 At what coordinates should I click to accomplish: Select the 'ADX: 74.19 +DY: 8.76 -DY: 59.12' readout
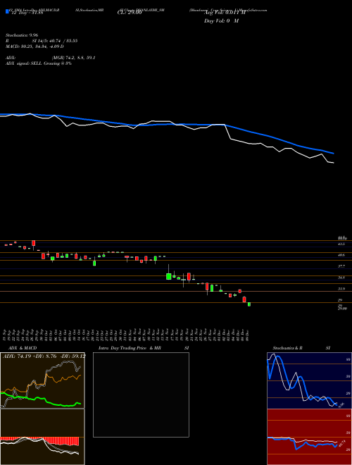pyautogui.click(x=44, y=356)
